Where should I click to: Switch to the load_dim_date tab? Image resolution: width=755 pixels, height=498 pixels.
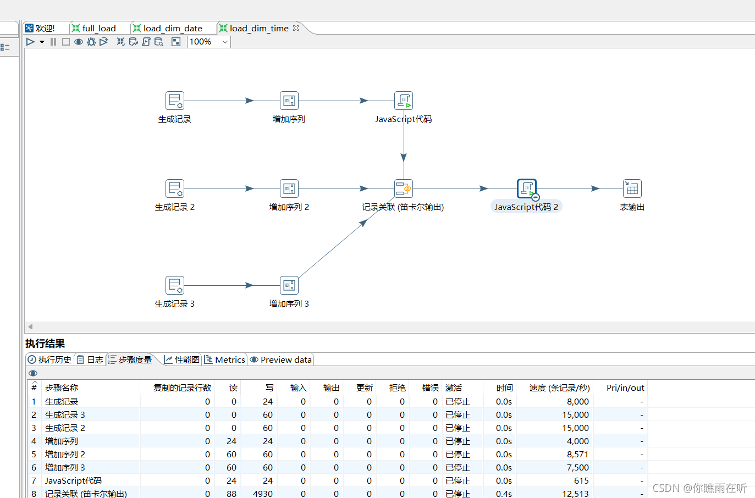[168, 28]
